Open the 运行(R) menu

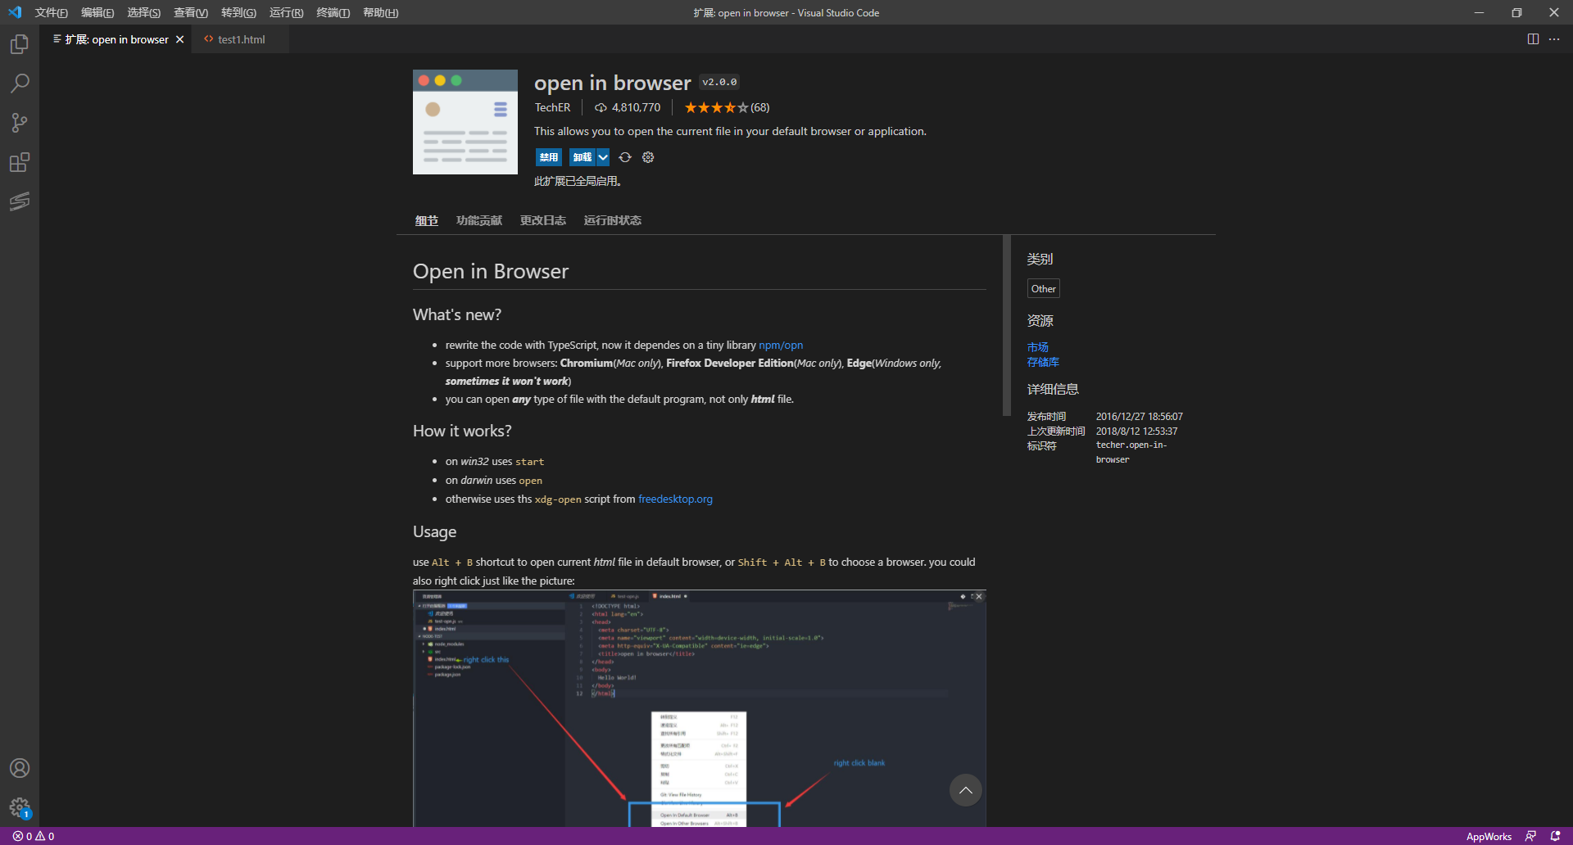coord(286,12)
